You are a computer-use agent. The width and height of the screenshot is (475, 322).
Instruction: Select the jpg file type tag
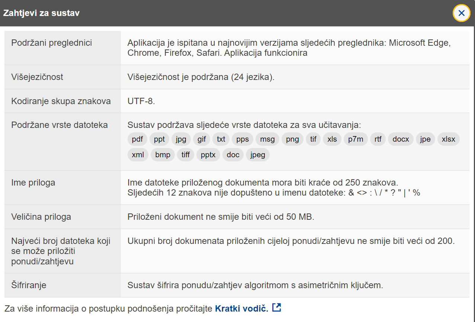click(x=181, y=139)
